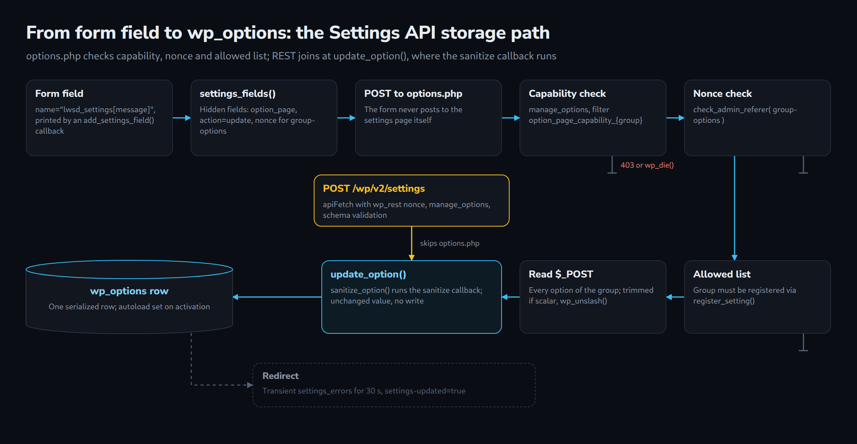
Task: Select the Allowed list node
Action: click(758, 297)
